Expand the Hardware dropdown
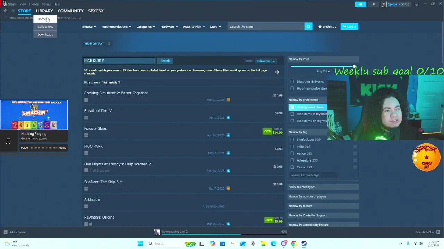The height and width of the screenshot is (249, 444). point(169,27)
